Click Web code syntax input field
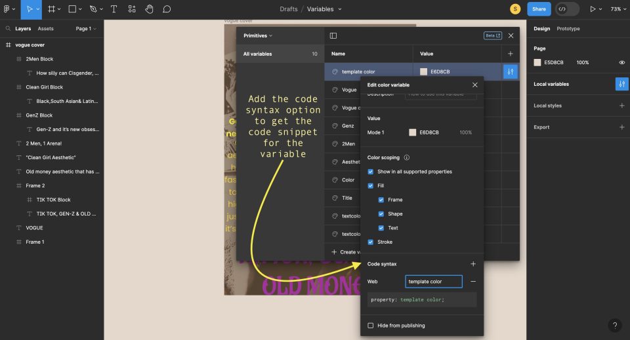This screenshot has width=630, height=340. tap(434, 282)
